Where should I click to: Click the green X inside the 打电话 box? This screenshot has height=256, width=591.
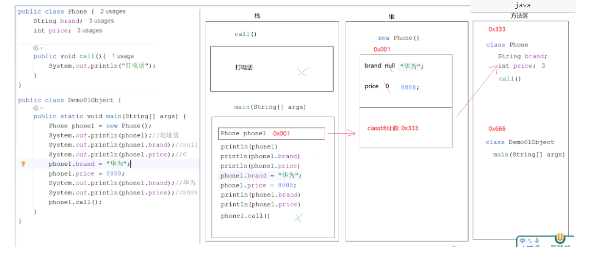tap(303, 72)
